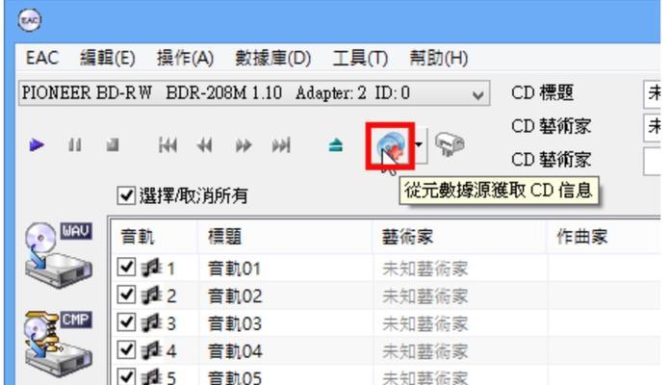670x385 pixels.
Task: Open the 操作(A) menu
Action: [185, 58]
